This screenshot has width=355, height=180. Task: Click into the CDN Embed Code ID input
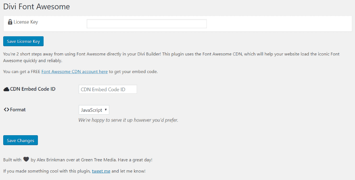108,89
